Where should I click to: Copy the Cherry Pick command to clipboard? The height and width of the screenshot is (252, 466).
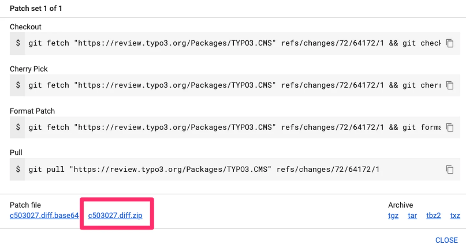click(x=449, y=85)
